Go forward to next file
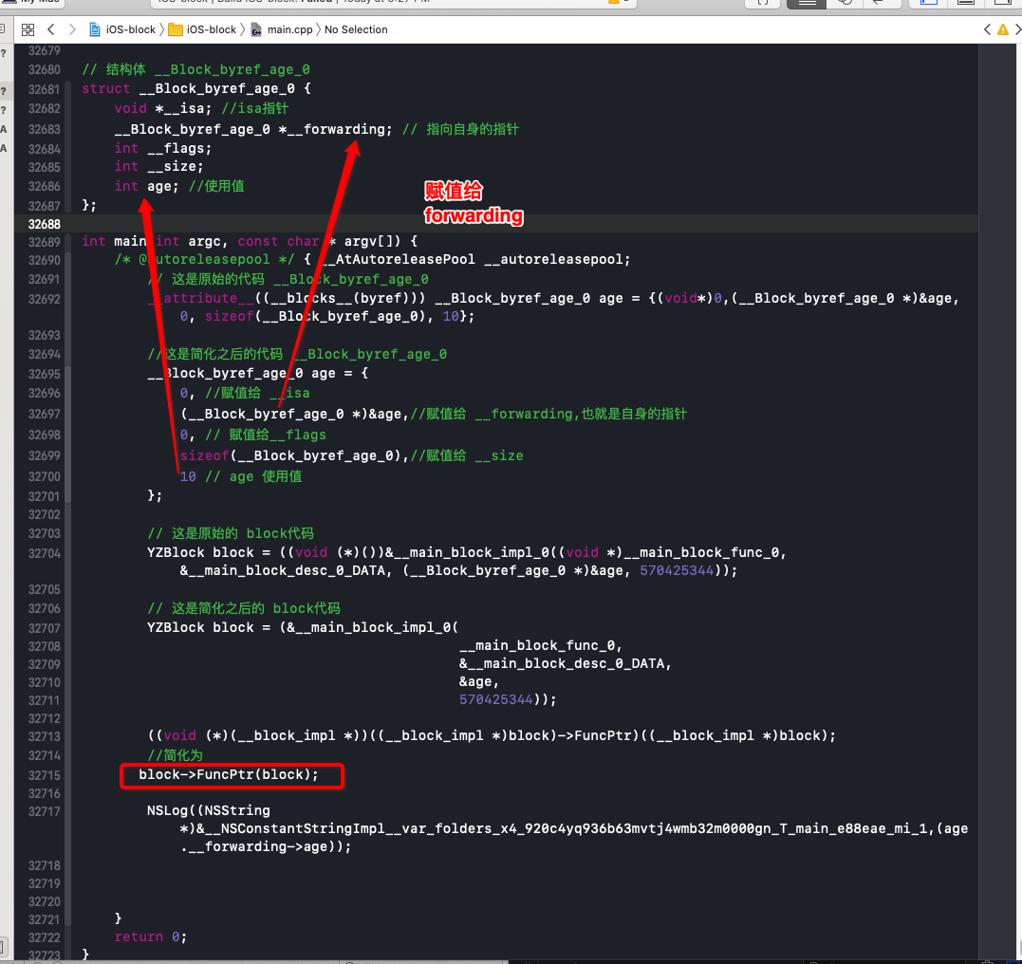 click(x=72, y=29)
